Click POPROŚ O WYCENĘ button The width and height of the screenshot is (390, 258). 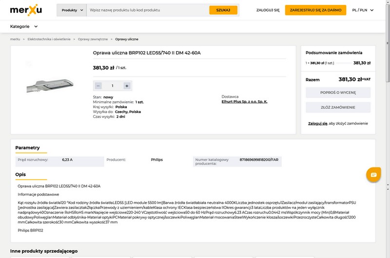point(338,92)
